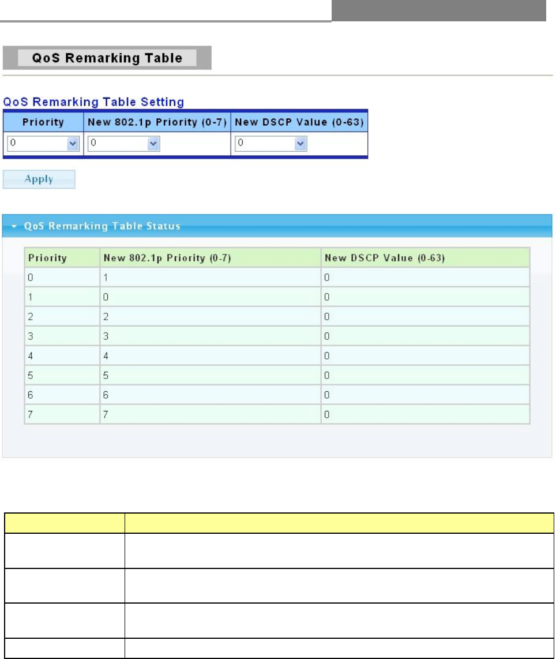Select Priority 2 cell in Status table
556x659 pixels.
(62, 316)
